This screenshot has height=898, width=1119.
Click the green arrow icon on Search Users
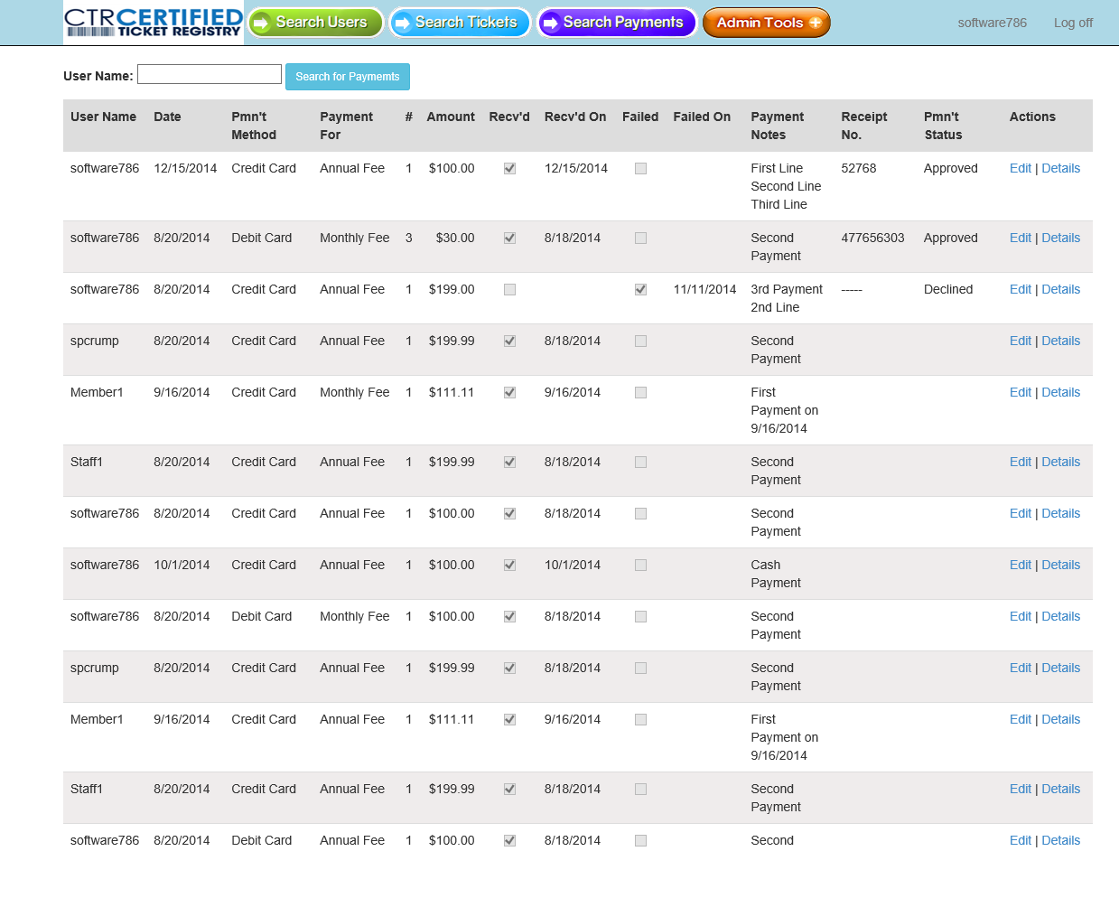pyautogui.click(x=262, y=23)
